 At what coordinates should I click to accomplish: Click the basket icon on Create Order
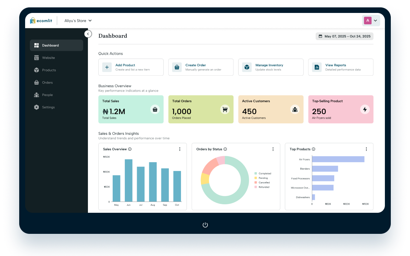pyautogui.click(x=177, y=67)
